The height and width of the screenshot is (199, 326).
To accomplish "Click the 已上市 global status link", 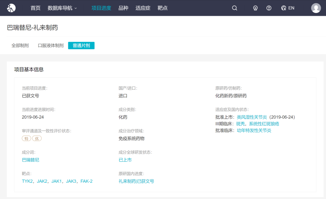I will point(125,160).
